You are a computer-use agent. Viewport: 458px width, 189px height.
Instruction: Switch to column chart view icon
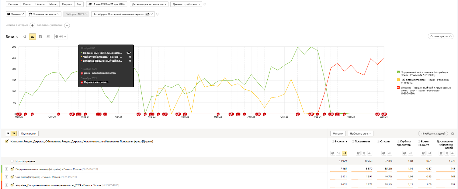pos(48,37)
